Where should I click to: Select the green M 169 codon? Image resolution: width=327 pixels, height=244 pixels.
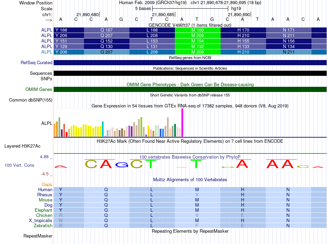coord(198,30)
